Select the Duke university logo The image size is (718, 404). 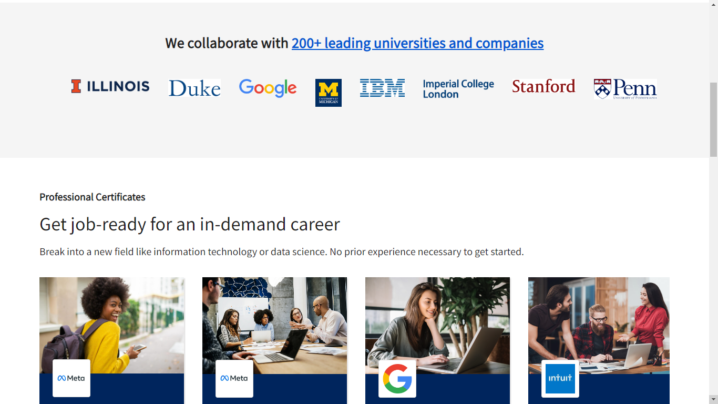coord(194,88)
